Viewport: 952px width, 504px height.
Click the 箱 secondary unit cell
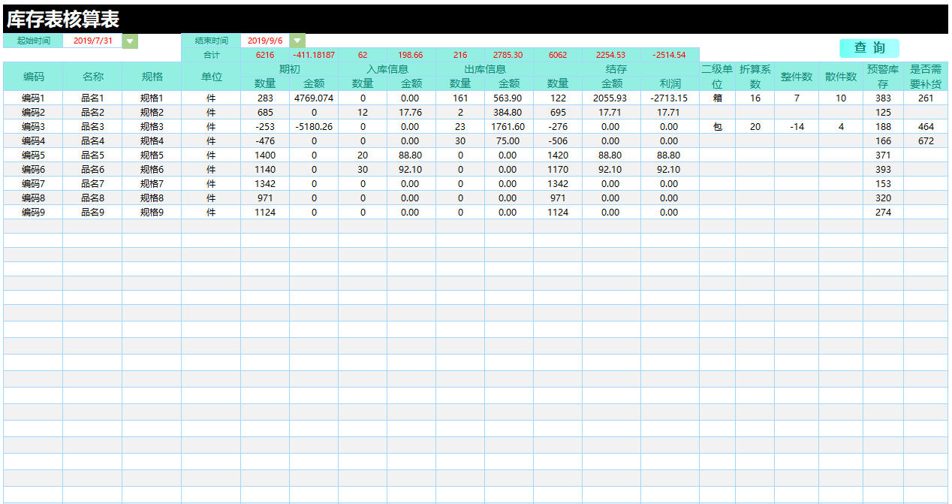717,98
